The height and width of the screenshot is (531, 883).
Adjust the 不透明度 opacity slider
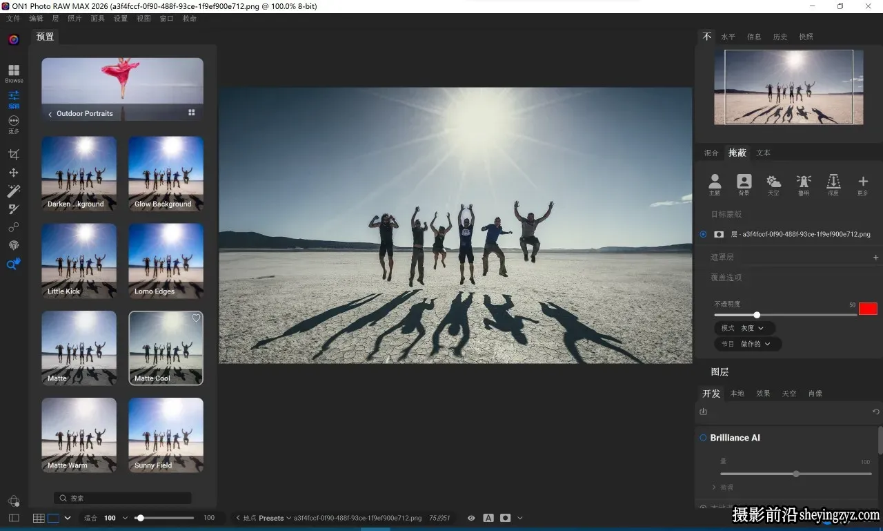785,315
